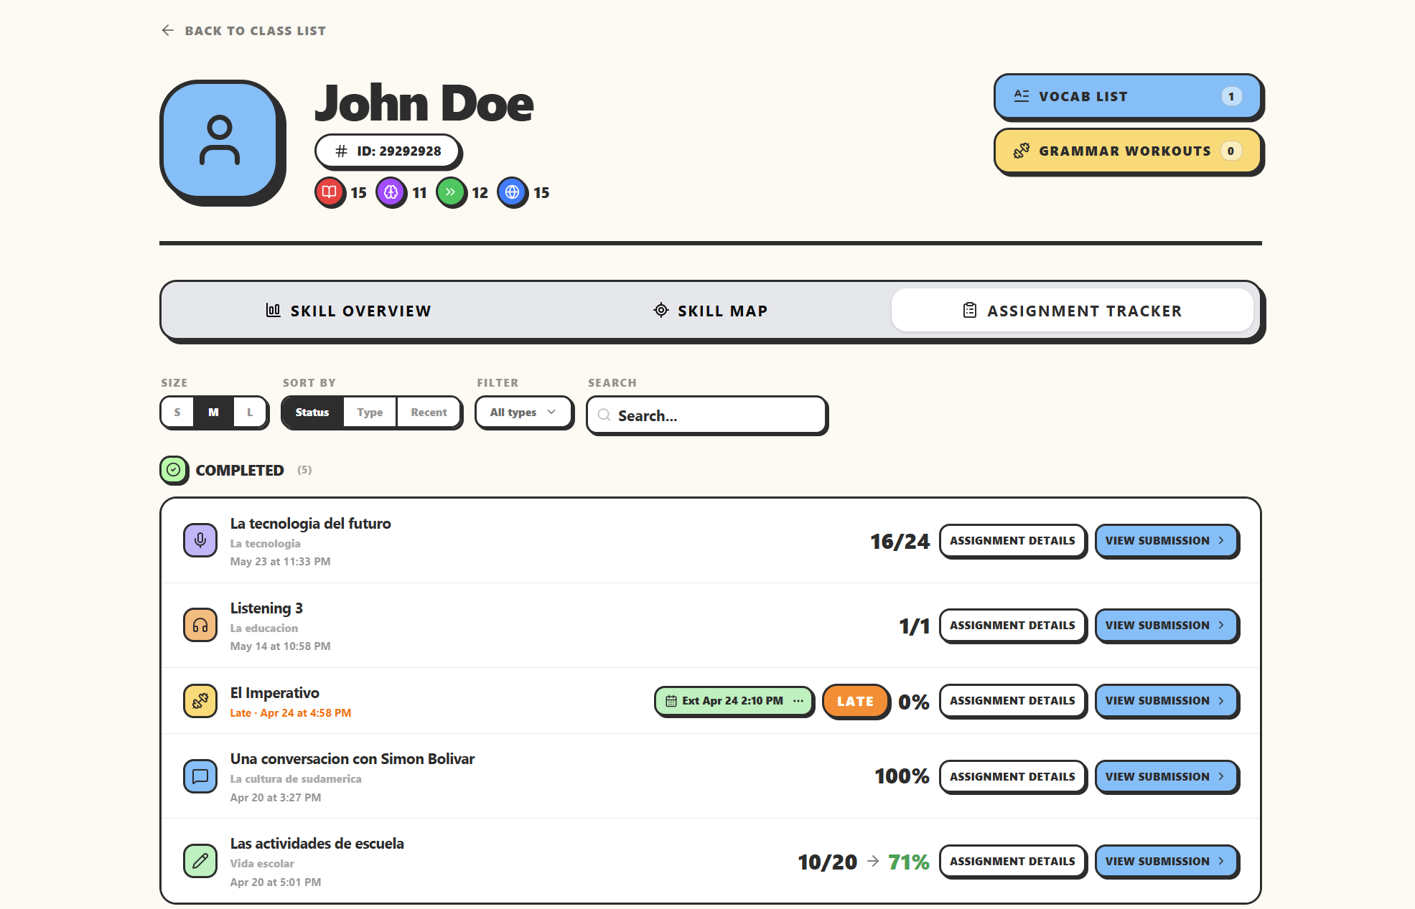Screen dimensions: 1415x909
Task: Select size L
Action: tap(250, 413)
